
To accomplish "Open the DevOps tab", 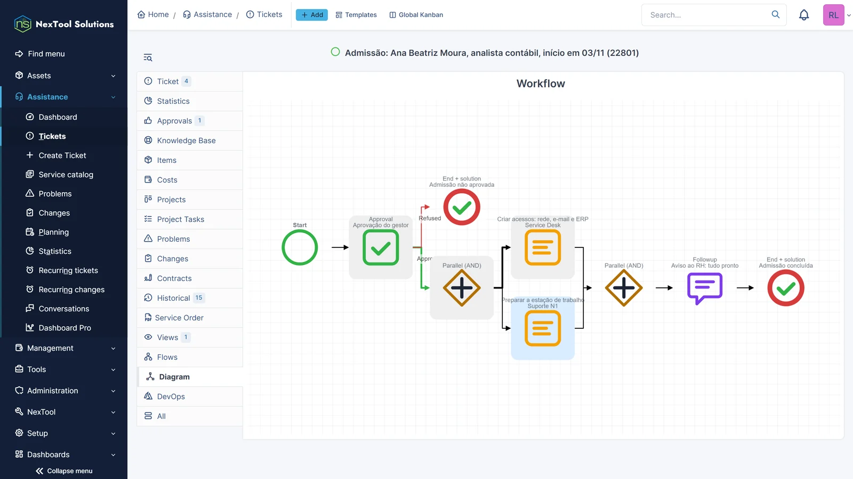I will (190, 397).
